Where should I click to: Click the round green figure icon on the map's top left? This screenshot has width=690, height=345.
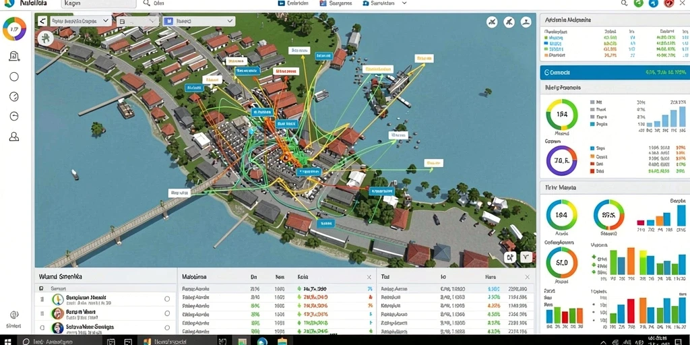(x=45, y=38)
